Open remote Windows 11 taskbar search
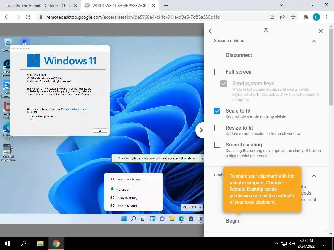This screenshot has height=250, width=334. coord(133,219)
